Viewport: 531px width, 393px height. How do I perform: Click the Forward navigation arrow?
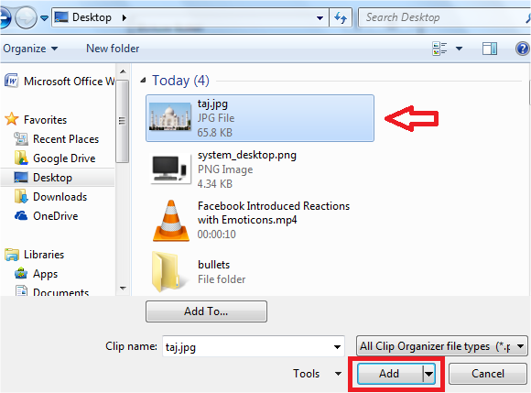(26, 17)
